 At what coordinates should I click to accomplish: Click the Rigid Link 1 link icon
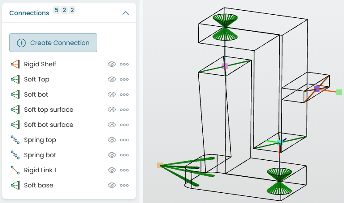[15, 170]
